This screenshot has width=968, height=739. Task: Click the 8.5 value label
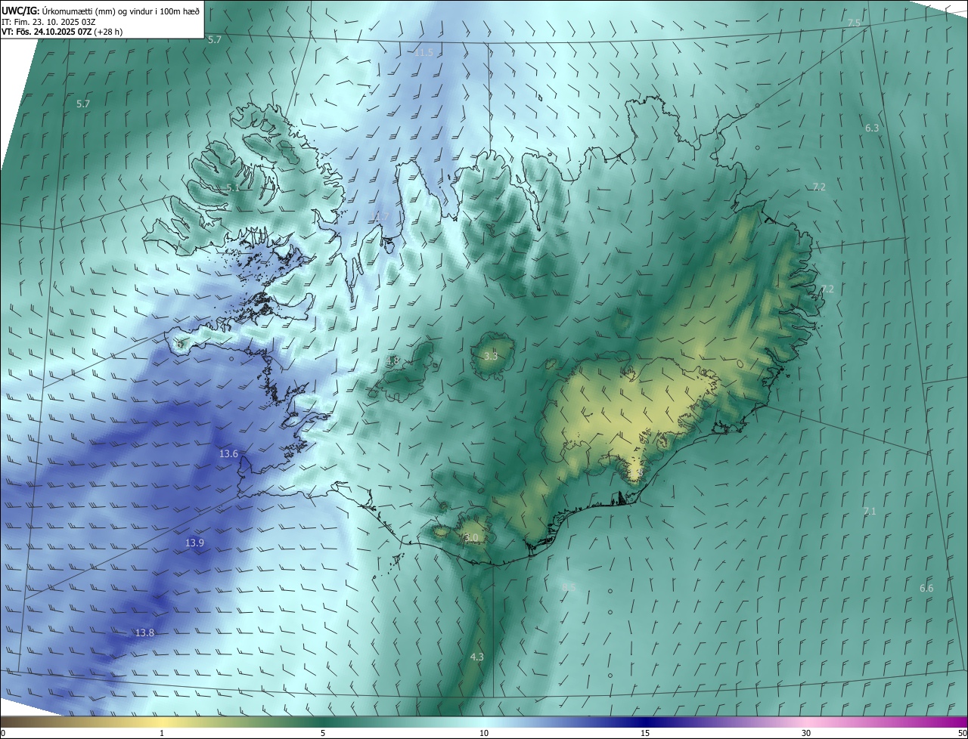click(569, 587)
